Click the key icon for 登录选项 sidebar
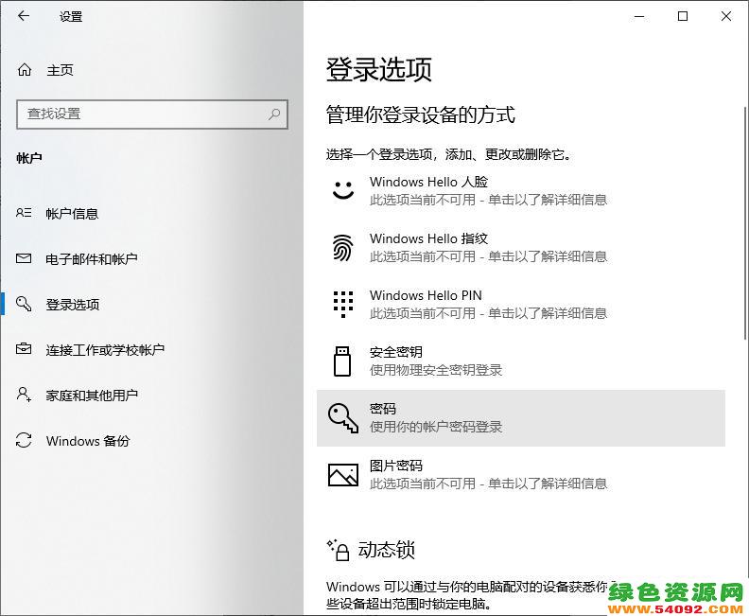The width and height of the screenshot is (749, 616). pos(24,304)
